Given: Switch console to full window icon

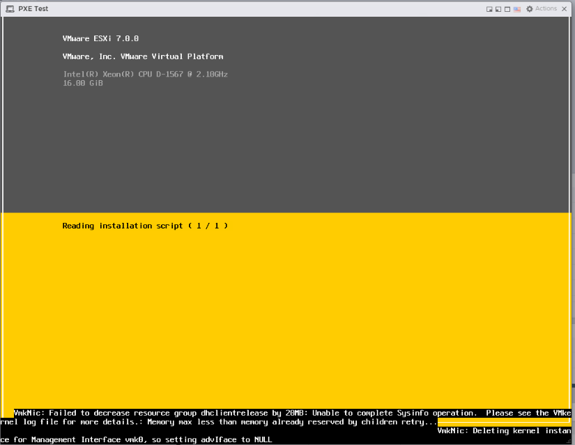Looking at the screenshot, I should 507,9.
